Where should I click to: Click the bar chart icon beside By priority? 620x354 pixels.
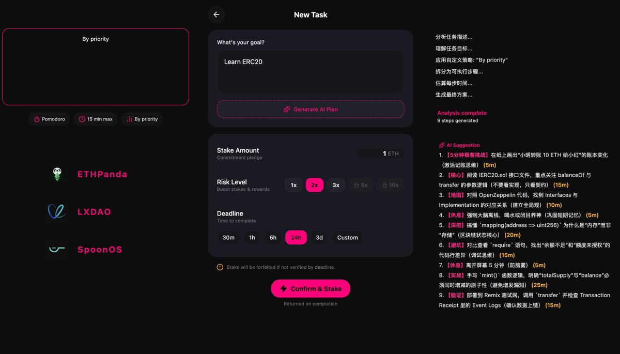pyautogui.click(x=130, y=119)
